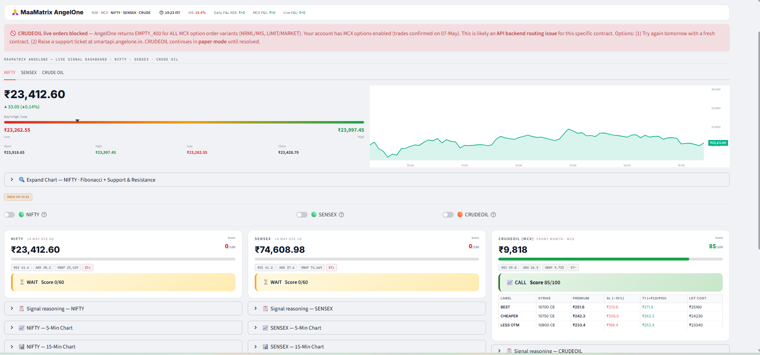Expand Signal reasoning — SENSEX chevron

(x=256, y=308)
